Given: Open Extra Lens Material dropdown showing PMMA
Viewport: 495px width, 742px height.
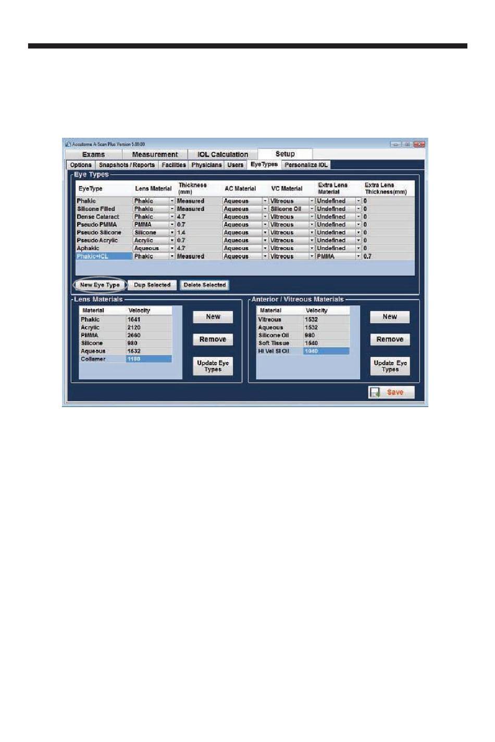Looking at the screenshot, I should (358, 256).
